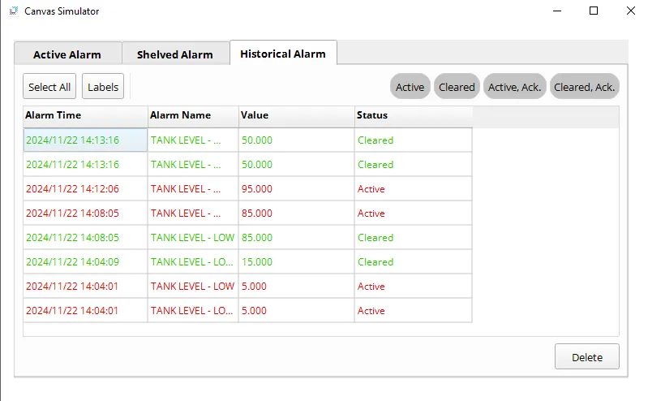648x401 pixels.
Task: Click the Labels button
Action: tap(103, 87)
